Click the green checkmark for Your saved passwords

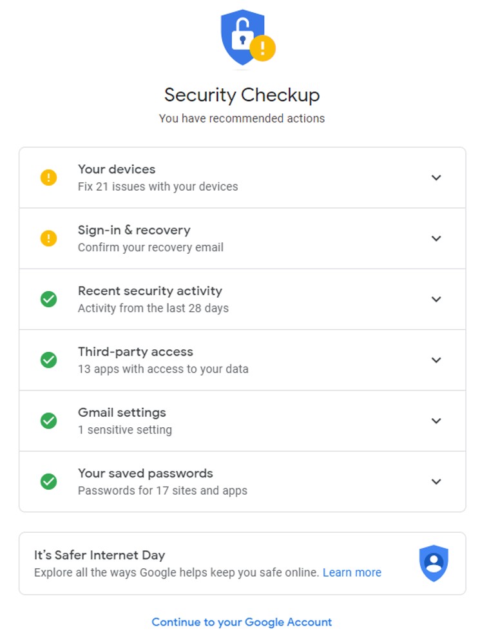click(48, 481)
